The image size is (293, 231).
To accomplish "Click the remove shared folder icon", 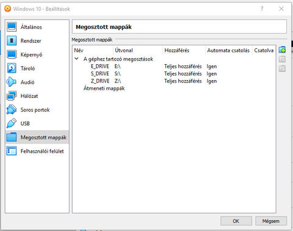I will [282, 68].
